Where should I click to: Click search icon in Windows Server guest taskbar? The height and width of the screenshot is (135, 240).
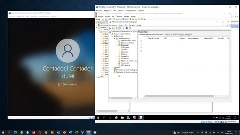coord(104,117)
